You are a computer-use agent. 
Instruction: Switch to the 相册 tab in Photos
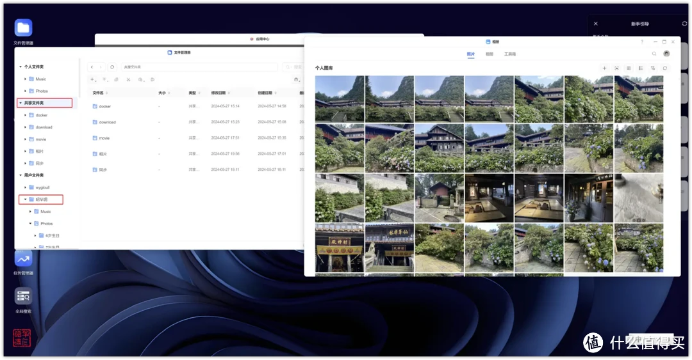[490, 54]
